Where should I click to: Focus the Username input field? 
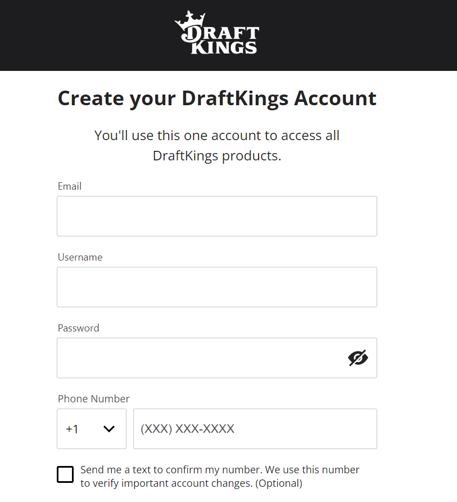click(x=217, y=287)
